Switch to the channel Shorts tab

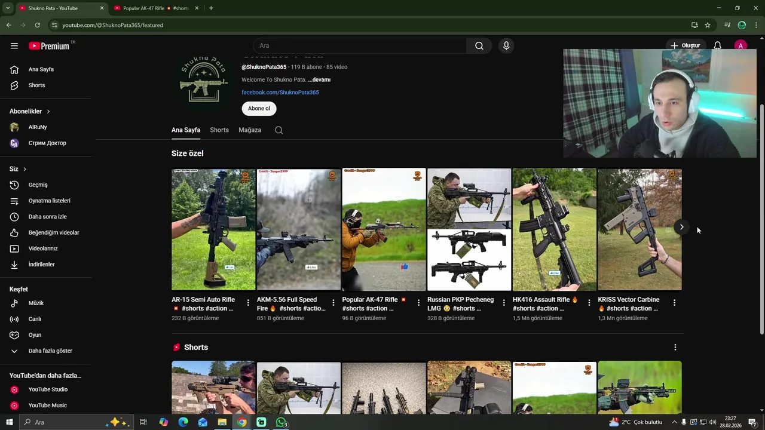[x=219, y=130]
